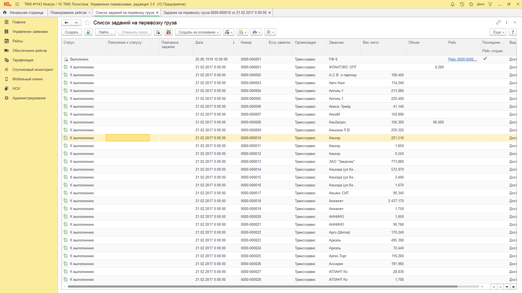Open the form's three-dot options icon
Image resolution: width=522 pixels, height=293 pixels.
click(x=507, y=22)
